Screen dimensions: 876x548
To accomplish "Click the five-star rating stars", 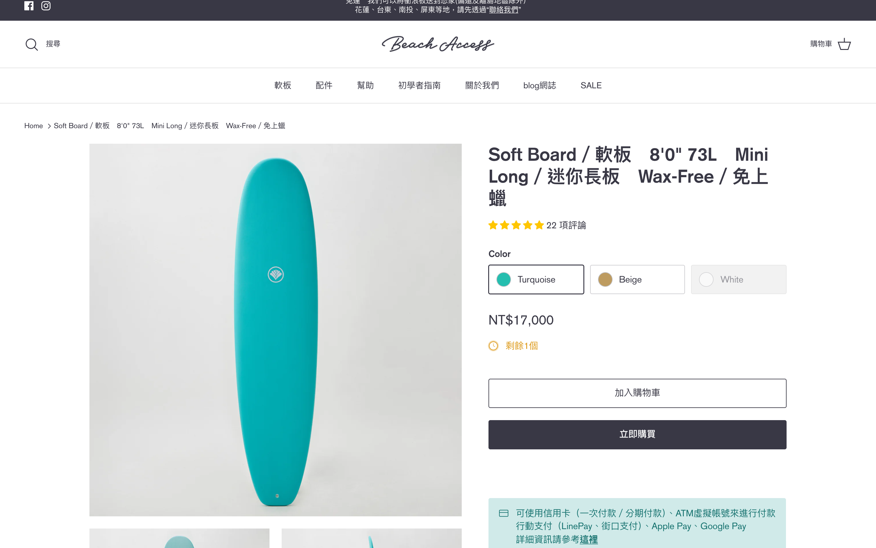I will click(x=516, y=225).
